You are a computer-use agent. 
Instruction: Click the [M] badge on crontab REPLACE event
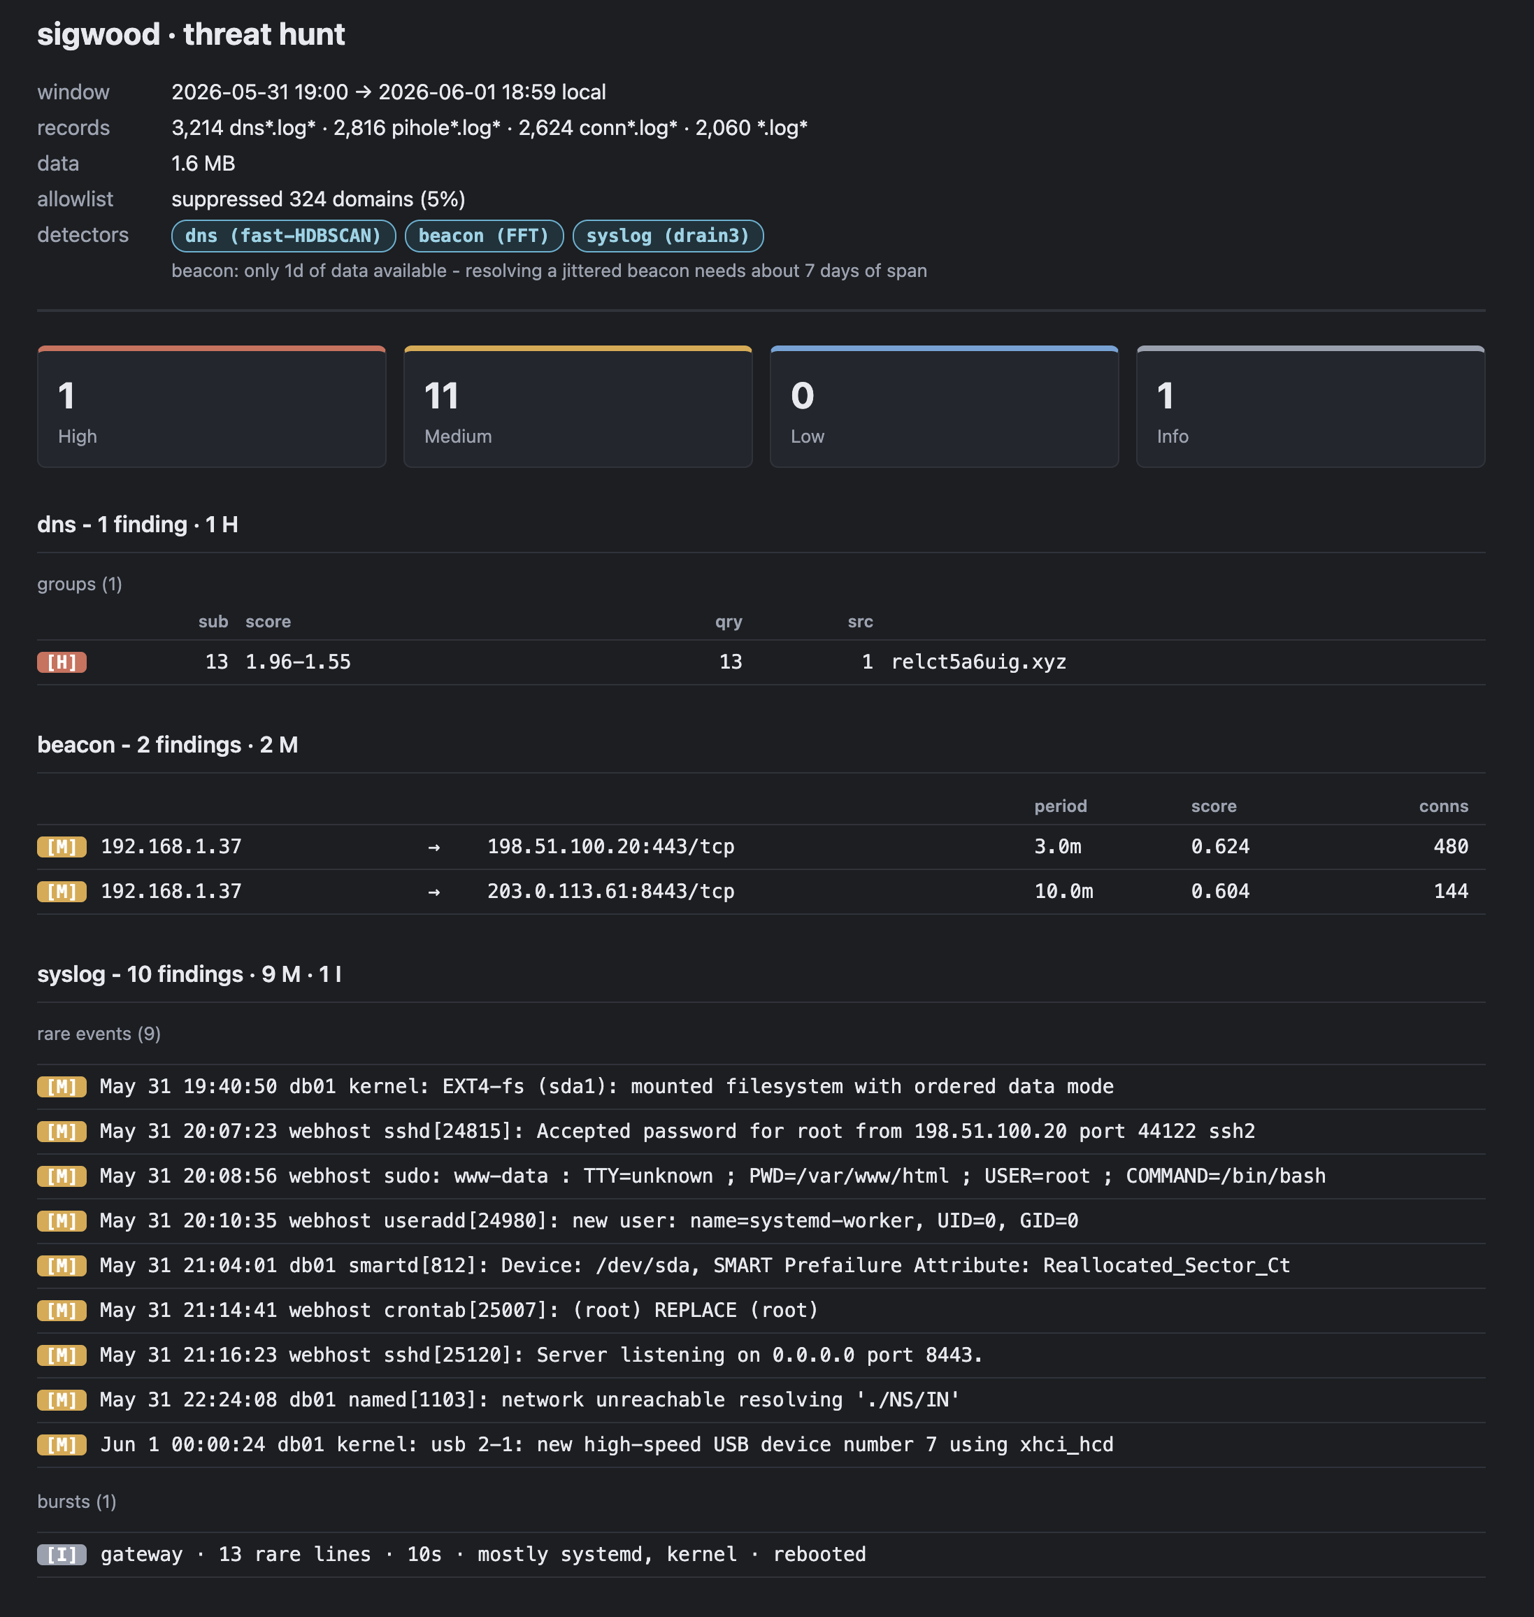click(x=62, y=1311)
